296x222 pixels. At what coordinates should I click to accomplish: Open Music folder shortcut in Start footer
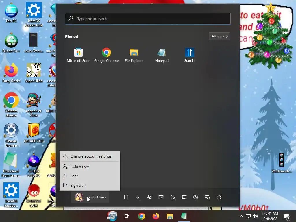[149, 197]
